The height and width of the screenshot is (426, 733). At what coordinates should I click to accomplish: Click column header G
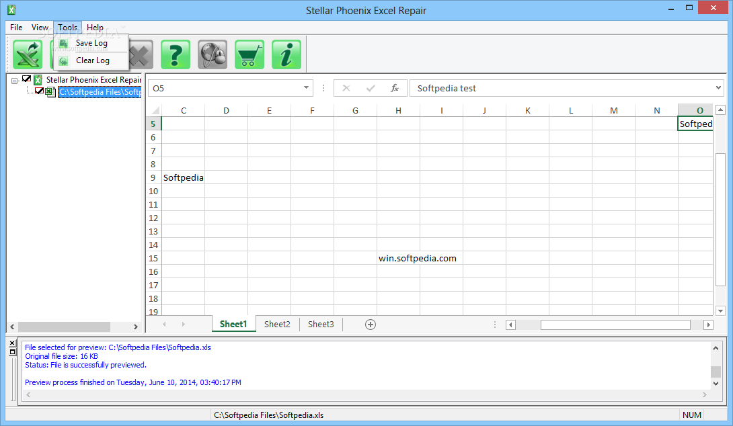point(355,111)
